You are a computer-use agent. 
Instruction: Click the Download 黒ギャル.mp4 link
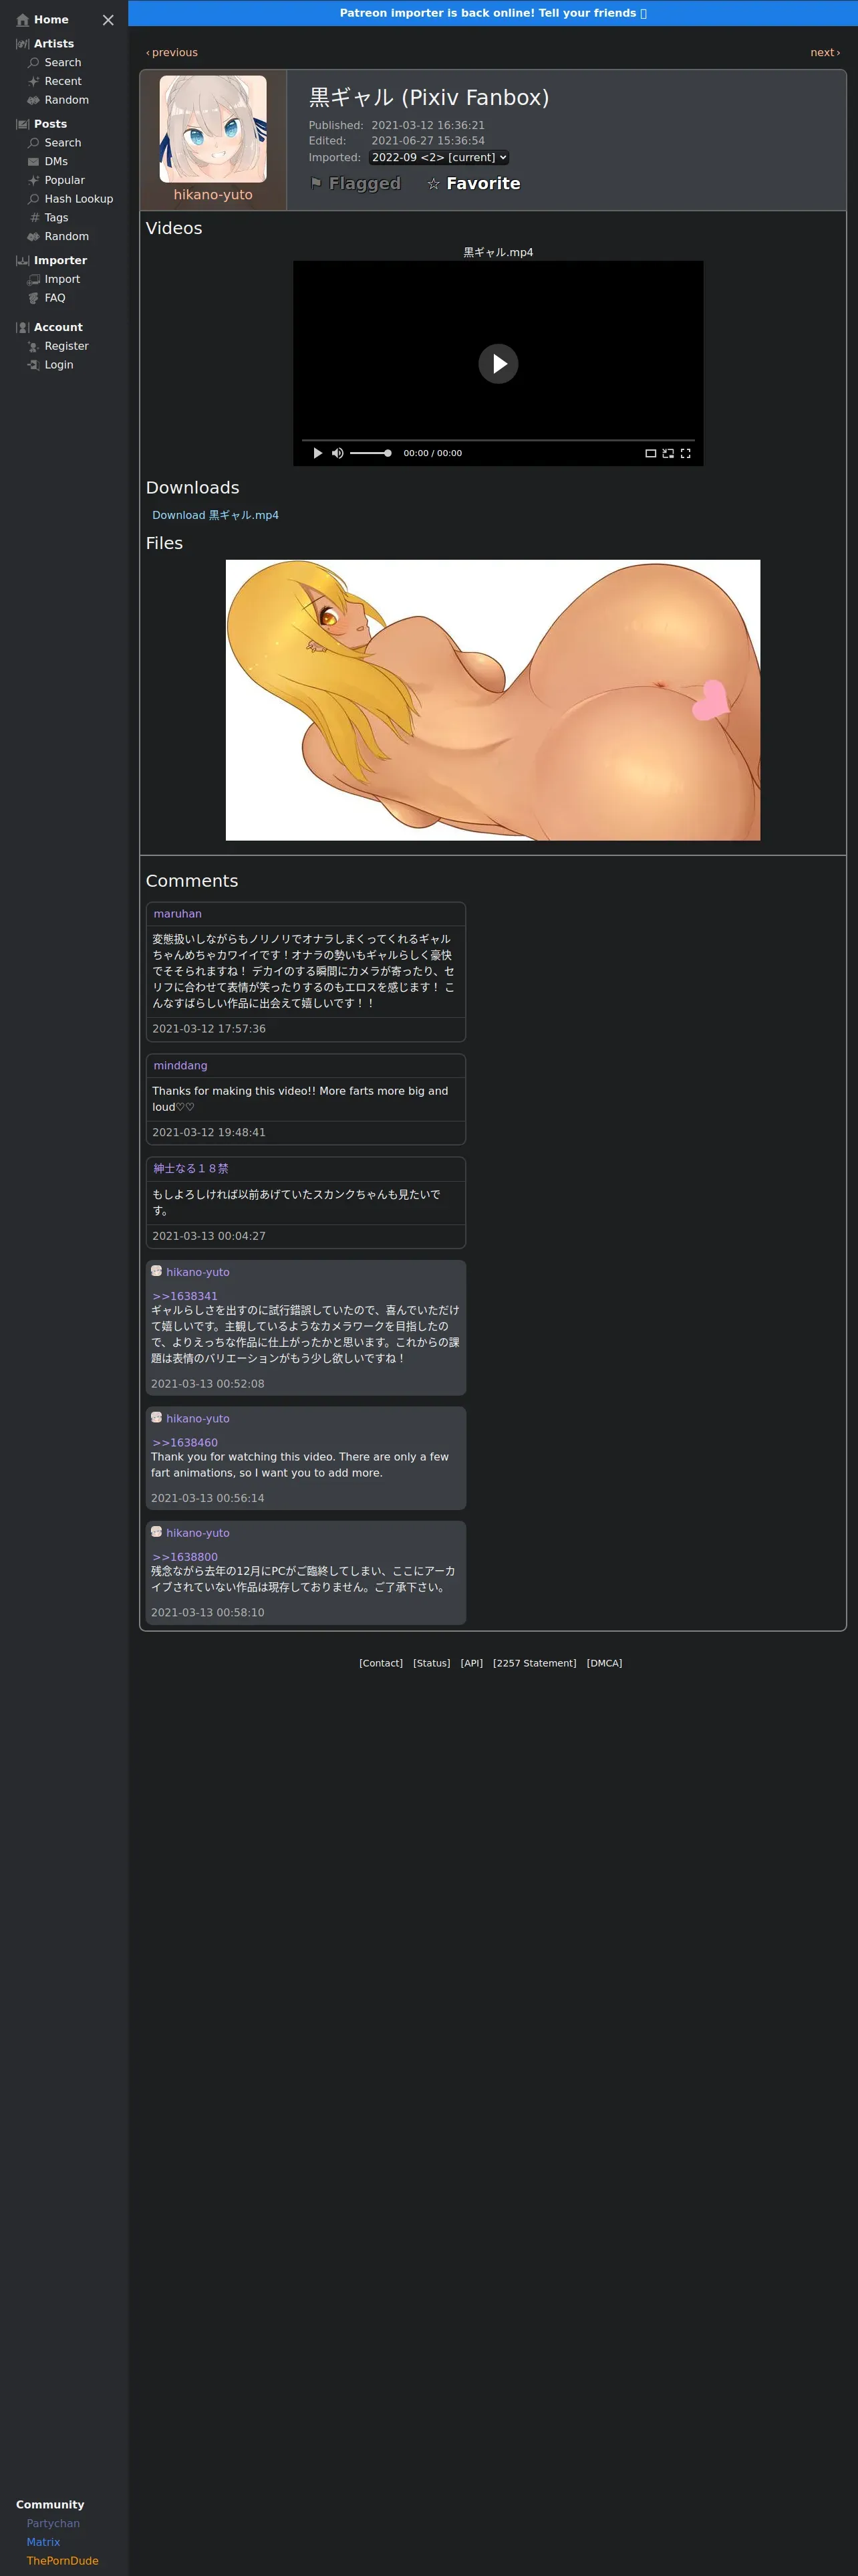(x=216, y=516)
